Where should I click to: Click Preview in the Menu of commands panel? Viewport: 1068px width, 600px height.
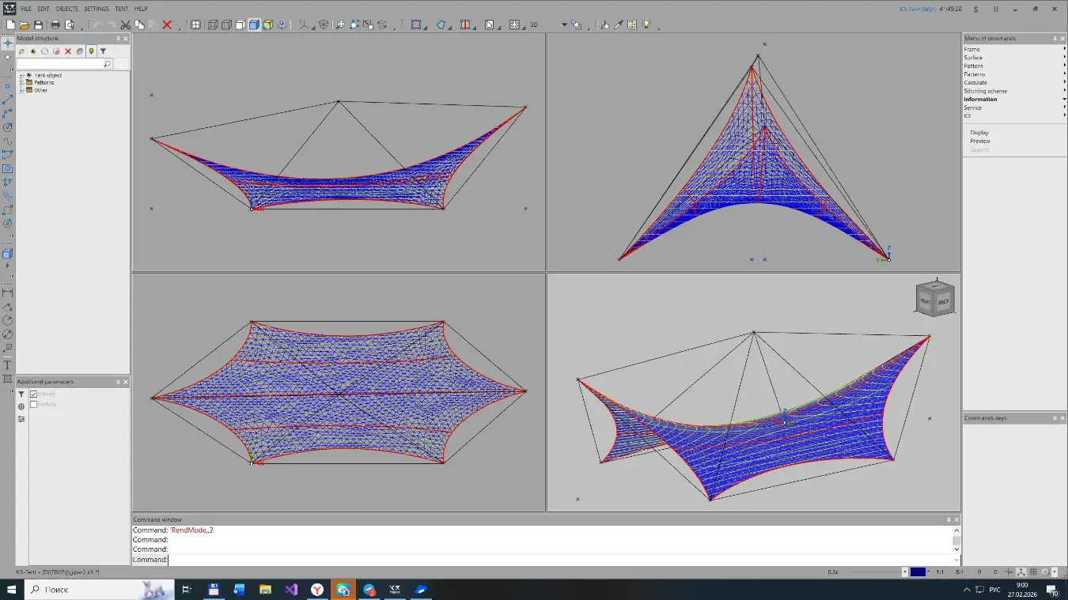(980, 141)
